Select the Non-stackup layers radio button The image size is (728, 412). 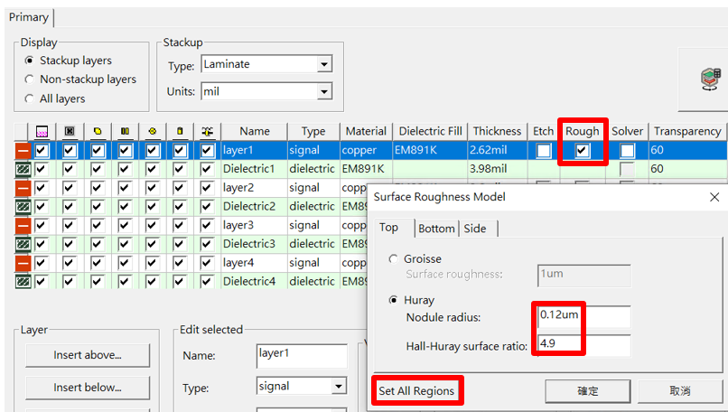click(29, 80)
